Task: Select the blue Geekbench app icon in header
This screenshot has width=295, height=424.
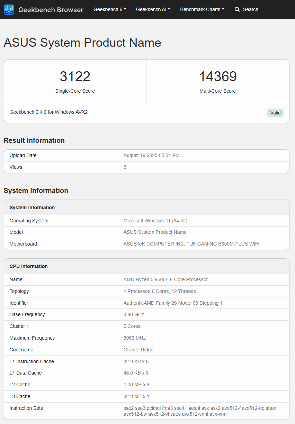Action: 9,9
